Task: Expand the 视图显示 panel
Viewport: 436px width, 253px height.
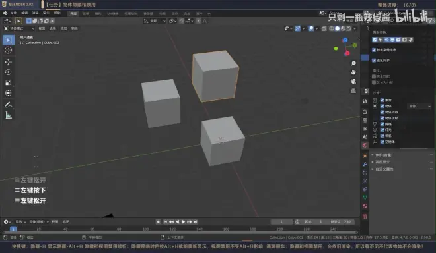Action: click(x=382, y=162)
